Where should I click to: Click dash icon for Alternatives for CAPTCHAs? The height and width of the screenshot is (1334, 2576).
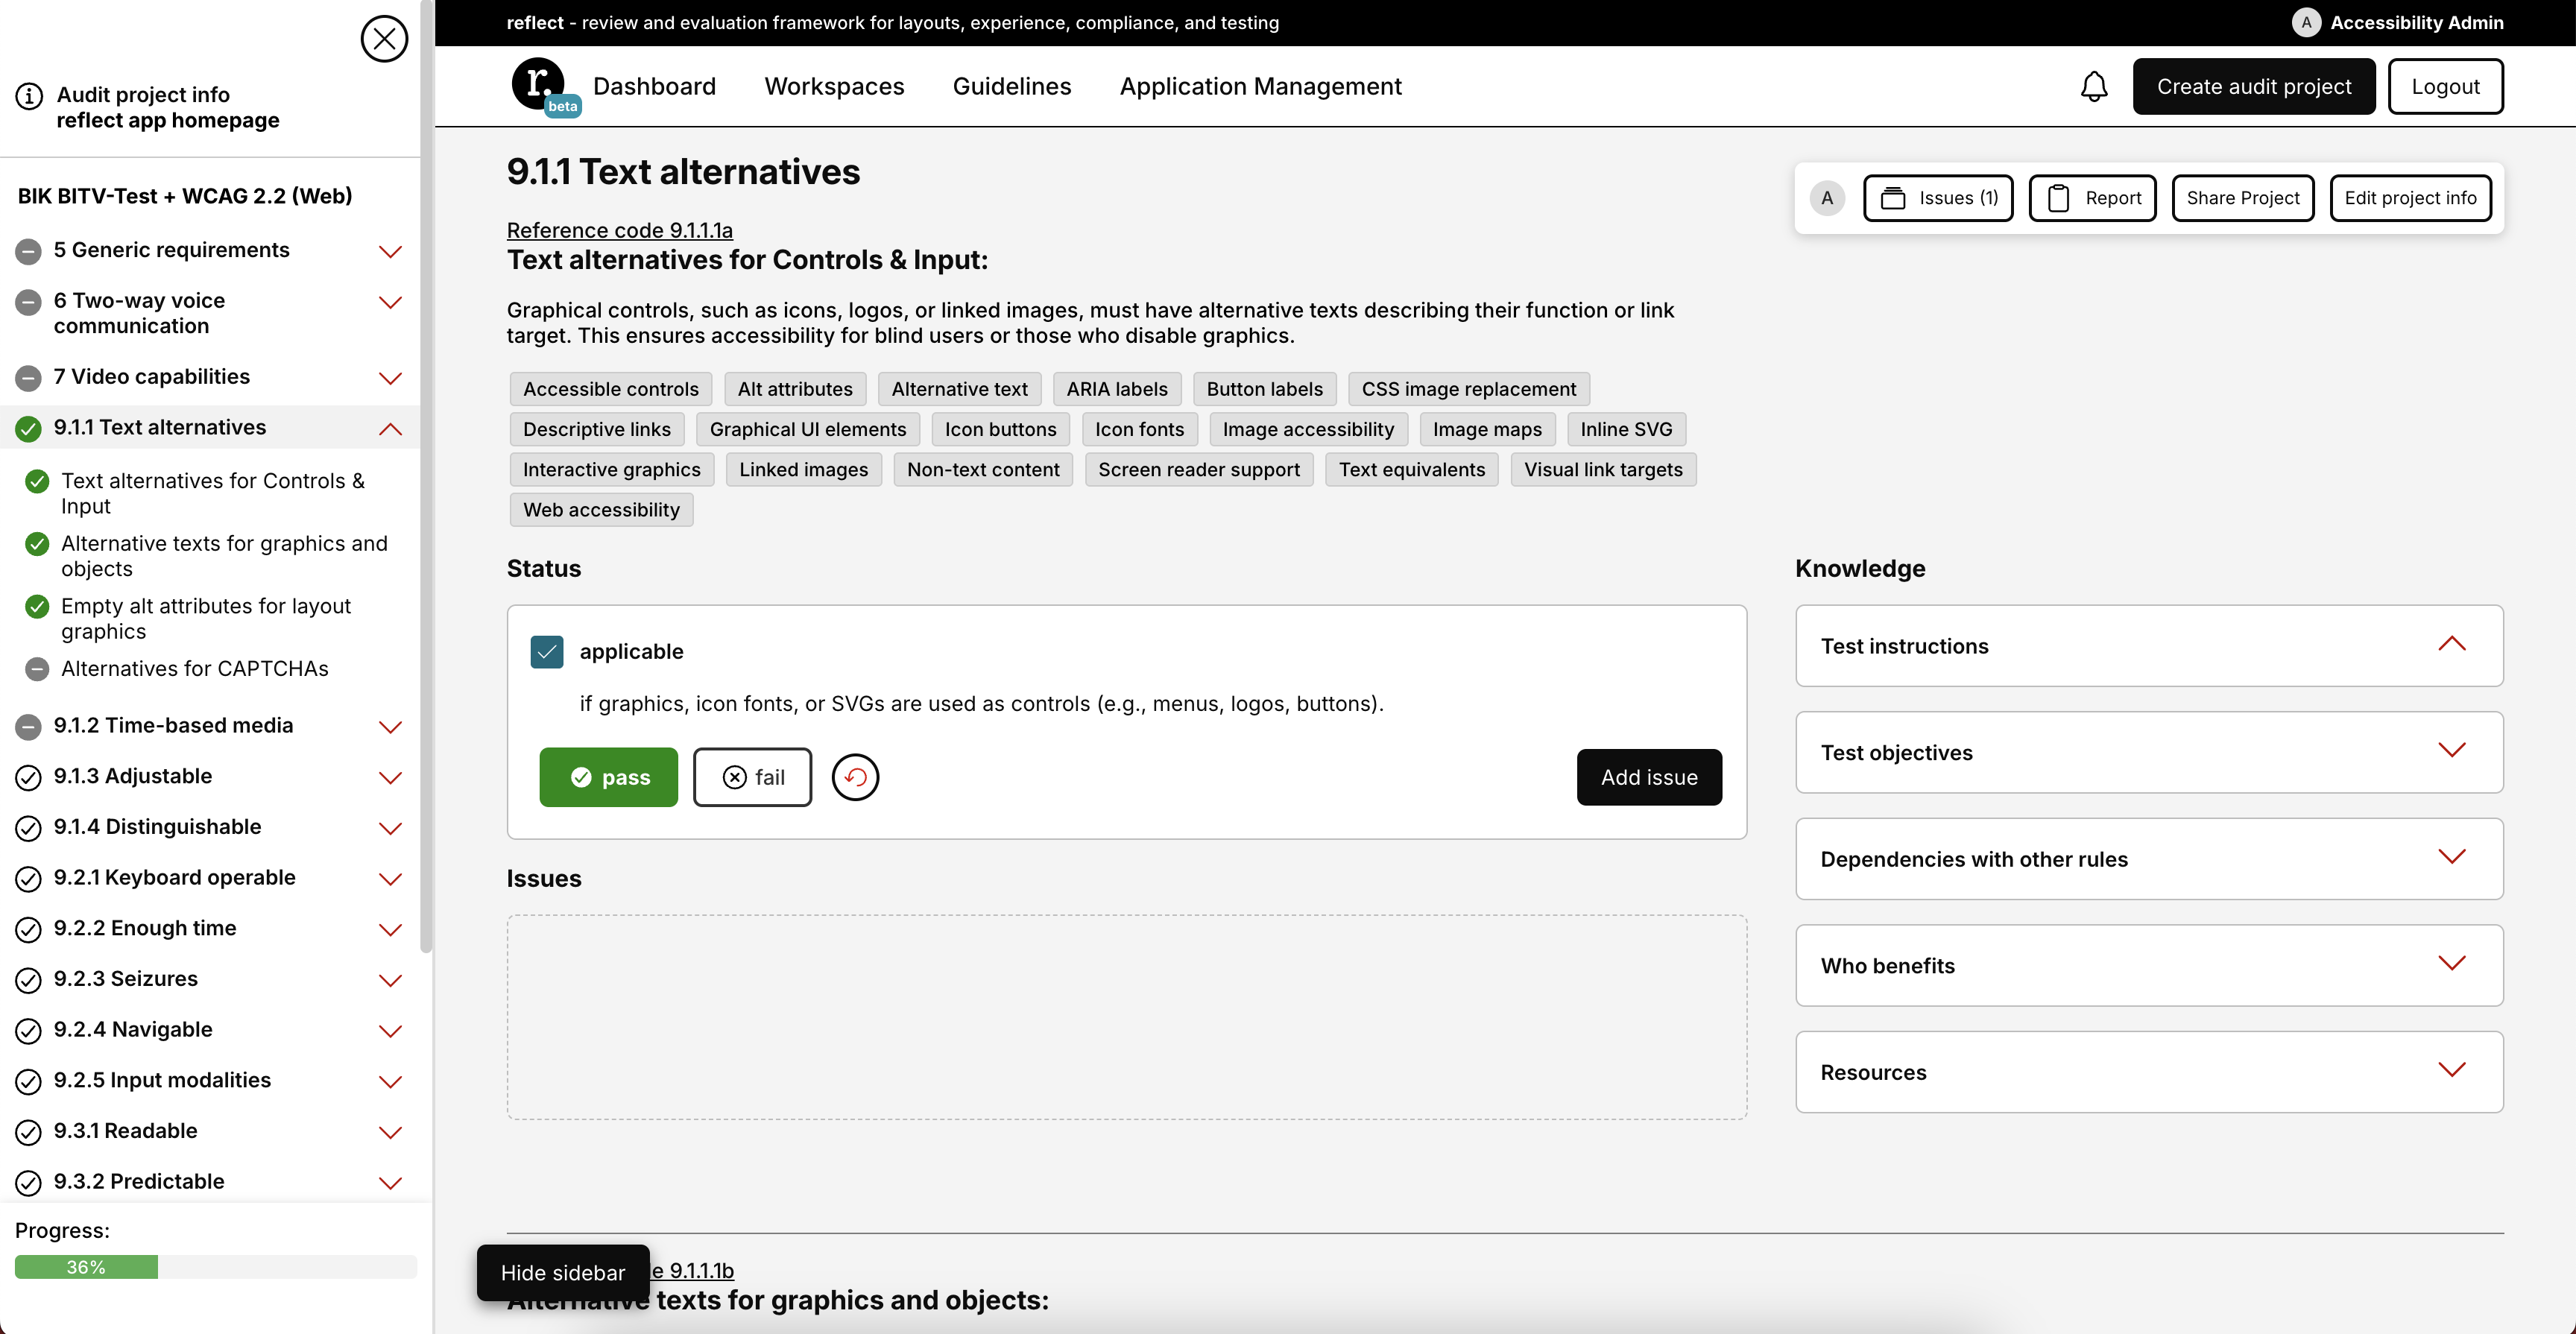point(37,669)
